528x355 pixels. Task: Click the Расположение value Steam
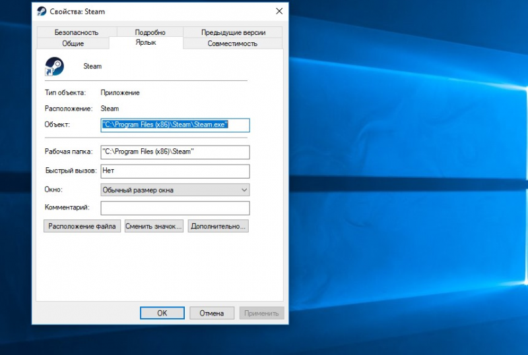tap(110, 109)
